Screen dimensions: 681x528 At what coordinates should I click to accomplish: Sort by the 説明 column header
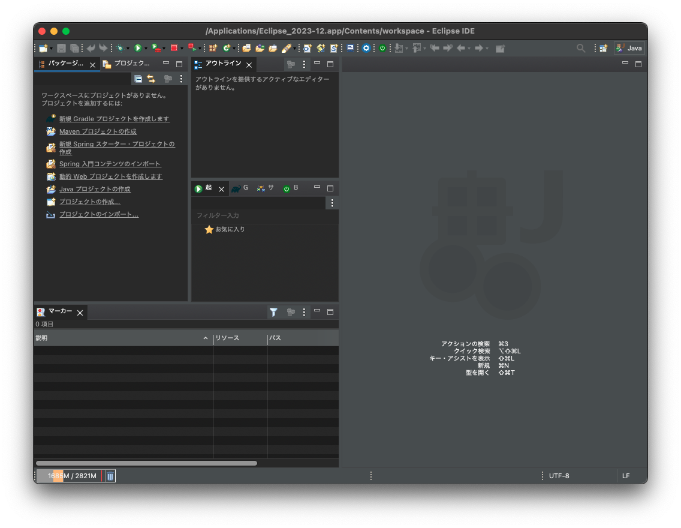point(122,338)
